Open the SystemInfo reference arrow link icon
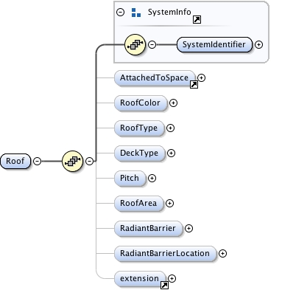 [197, 20]
